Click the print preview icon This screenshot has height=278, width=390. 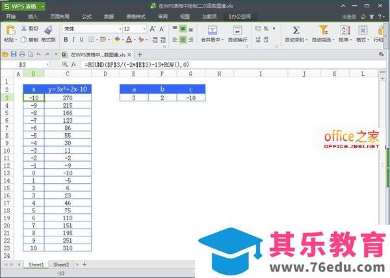point(31,54)
